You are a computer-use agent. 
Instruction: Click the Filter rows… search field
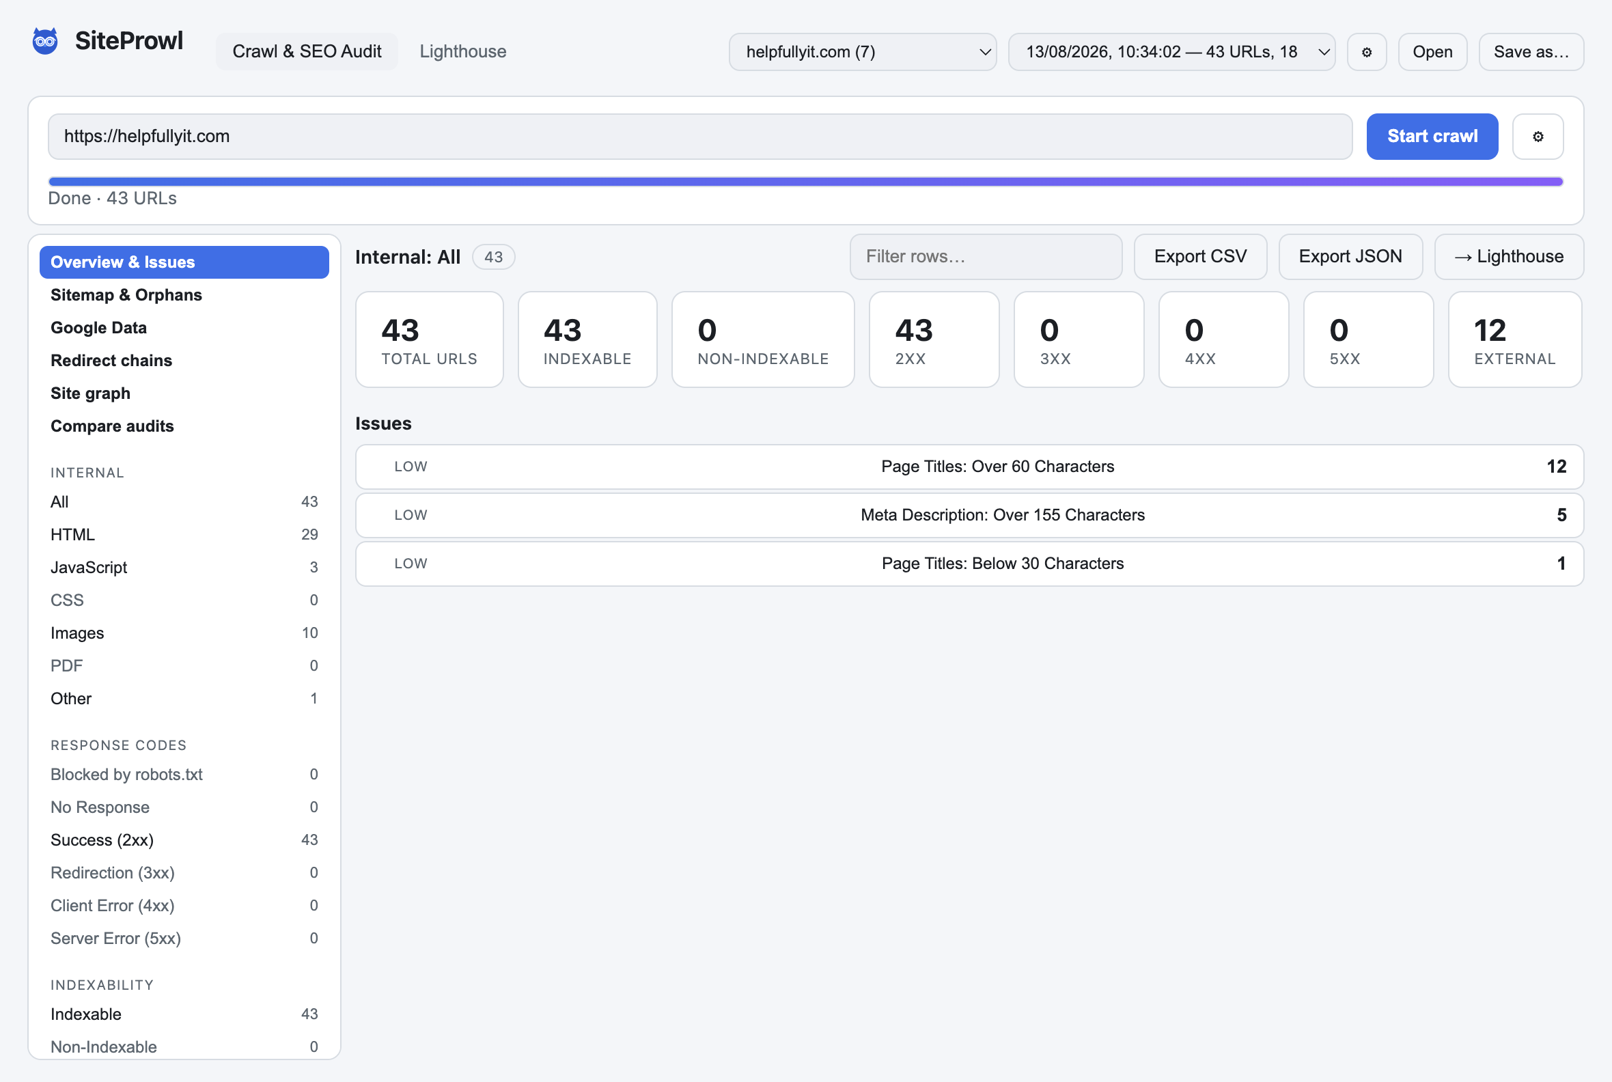pos(986,257)
